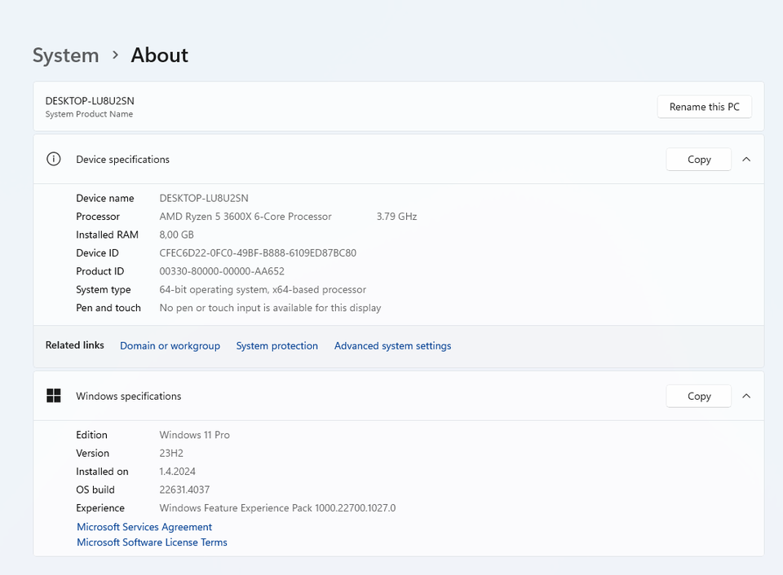This screenshot has width=783, height=575.
Task: Open the System protection link
Action: [x=276, y=346]
